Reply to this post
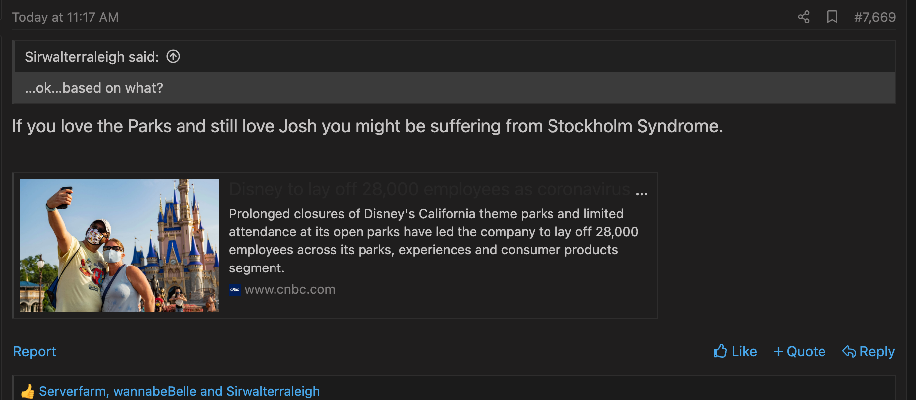916x400 pixels. pyautogui.click(x=868, y=352)
